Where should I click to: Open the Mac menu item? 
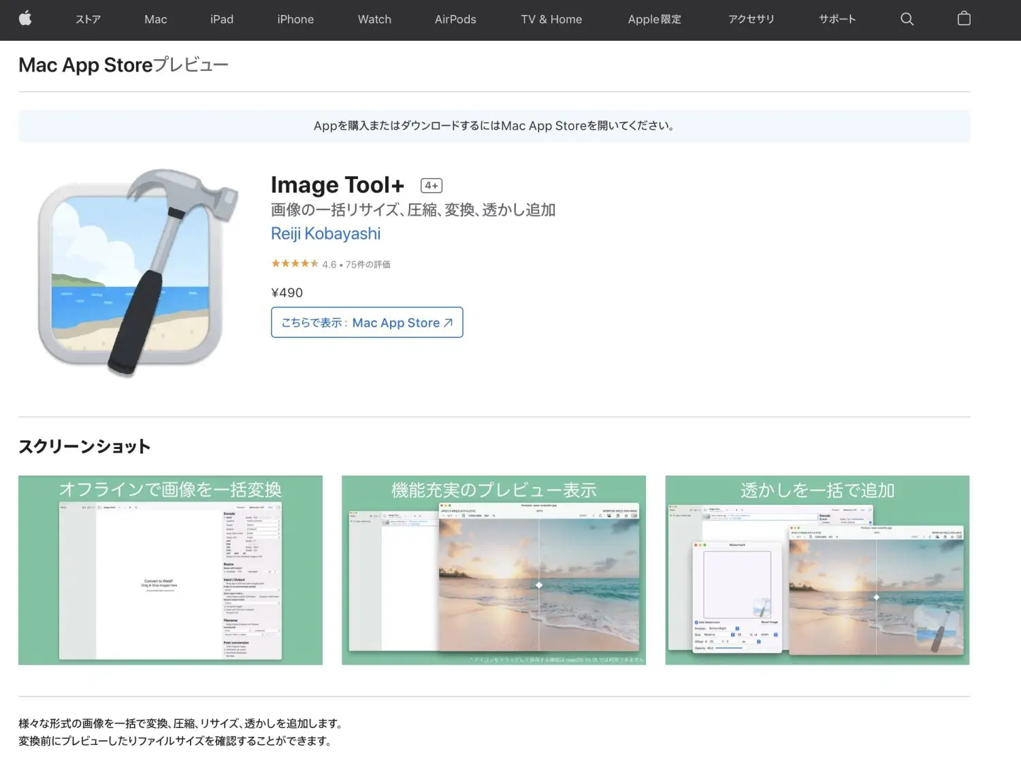(156, 19)
